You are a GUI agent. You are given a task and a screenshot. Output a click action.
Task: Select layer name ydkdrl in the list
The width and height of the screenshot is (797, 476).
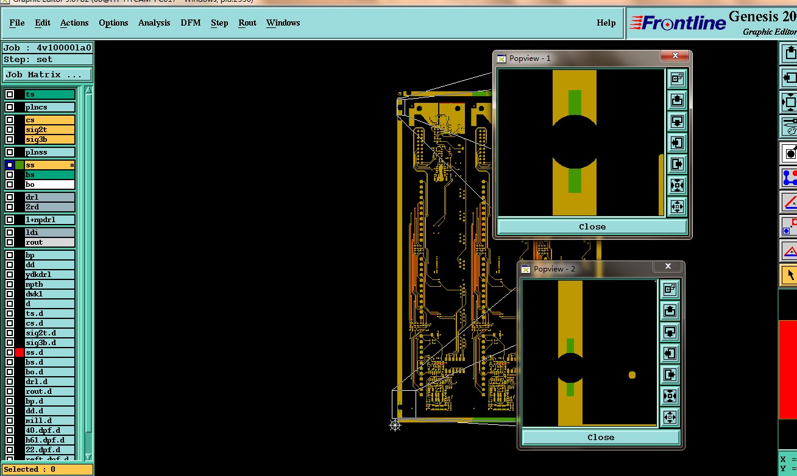point(50,275)
